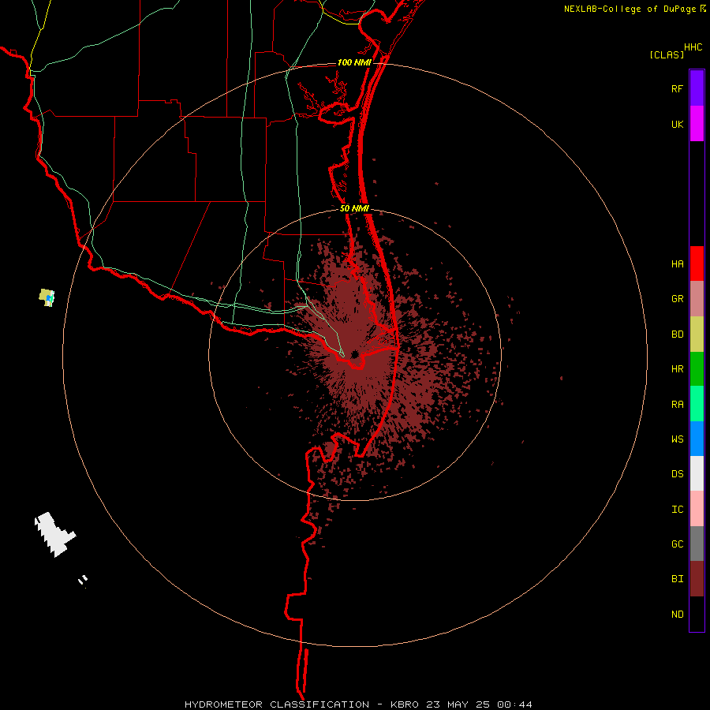This screenshot has width=710, height=710.
Task: Click the 'ND' legend label
Action: [677, 615]
